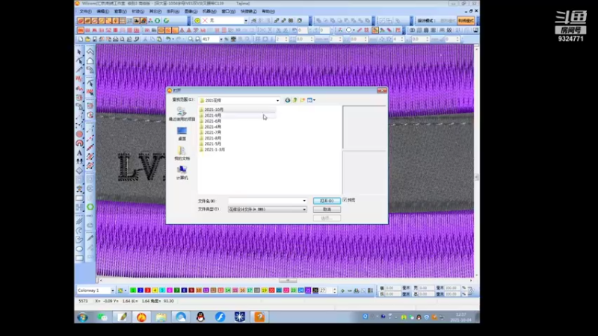Open the 查看 (View) menu
Screen dimensions: 598x336
tap(120, 11)
